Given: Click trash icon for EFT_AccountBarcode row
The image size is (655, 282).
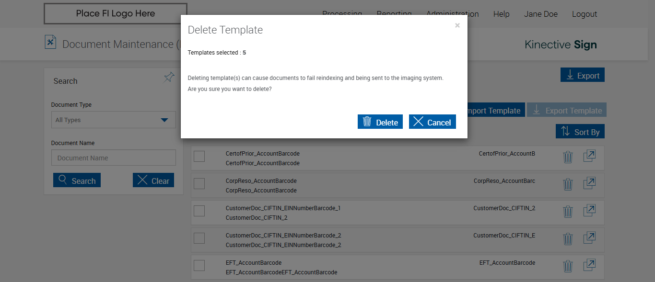Looking at the screenshot, I should coord(568,266).
